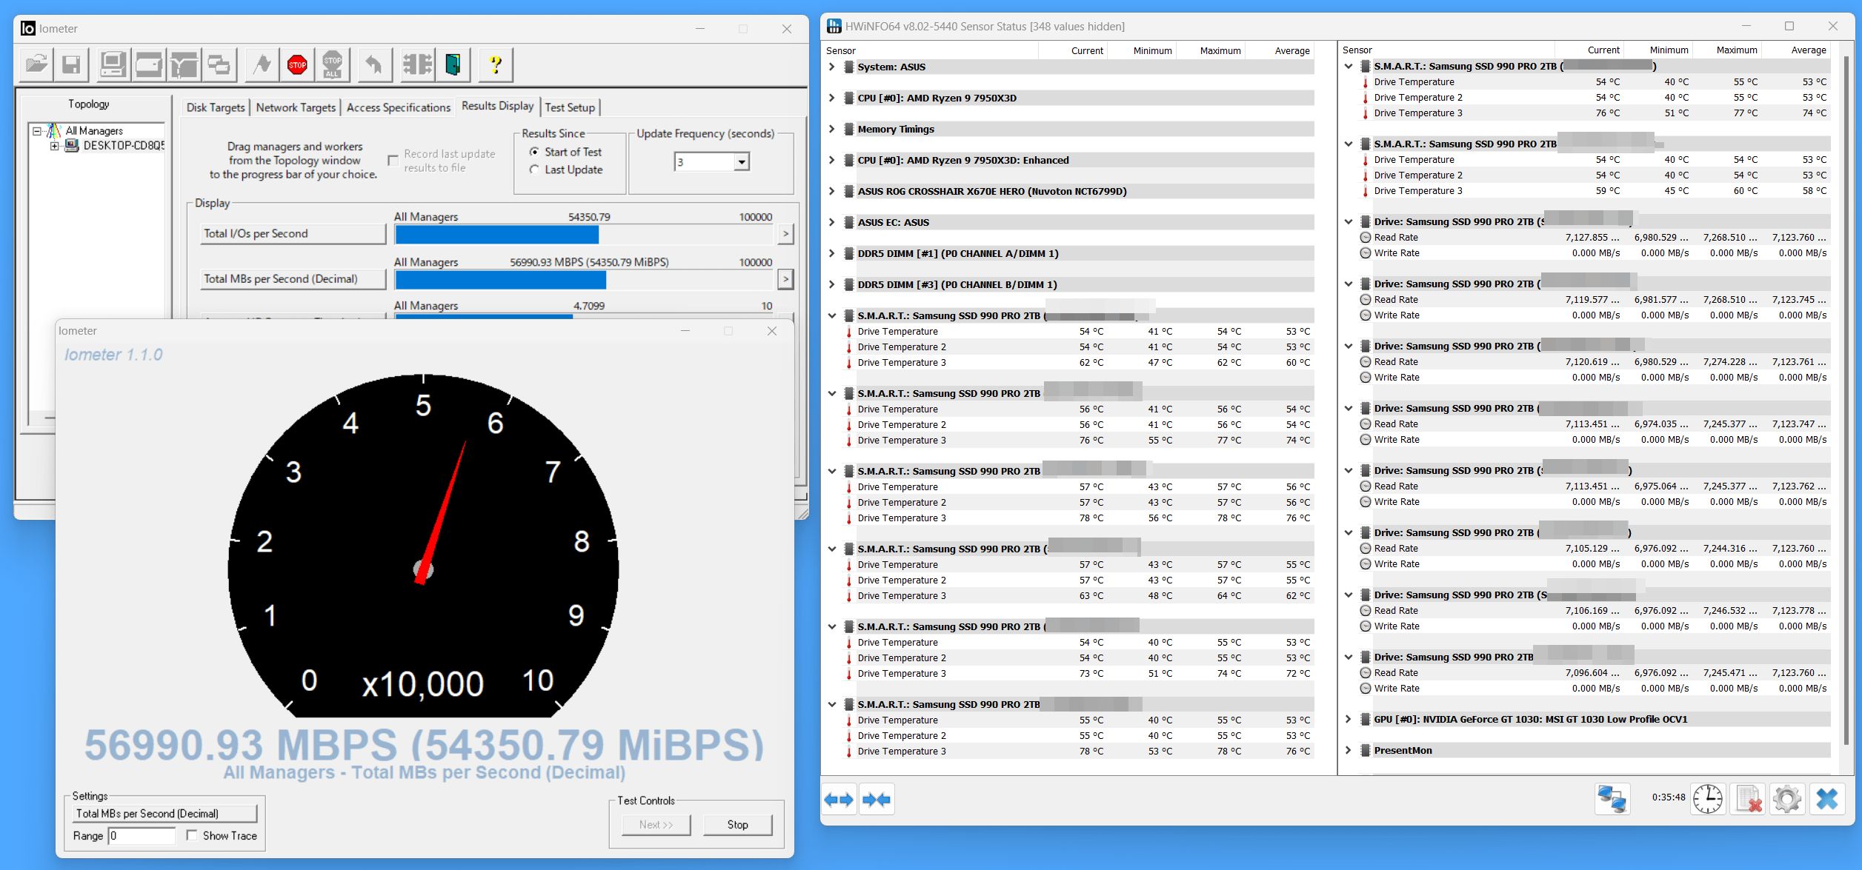
Task: Click the Iometer title bar logo icon
Action: (28, 29)
